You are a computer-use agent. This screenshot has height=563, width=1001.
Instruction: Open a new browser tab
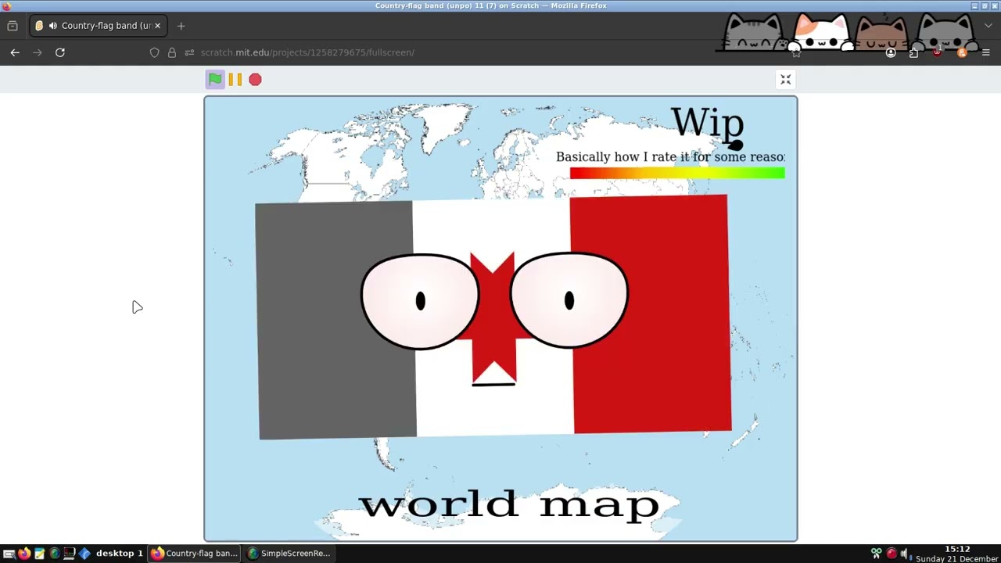(181, 26)
